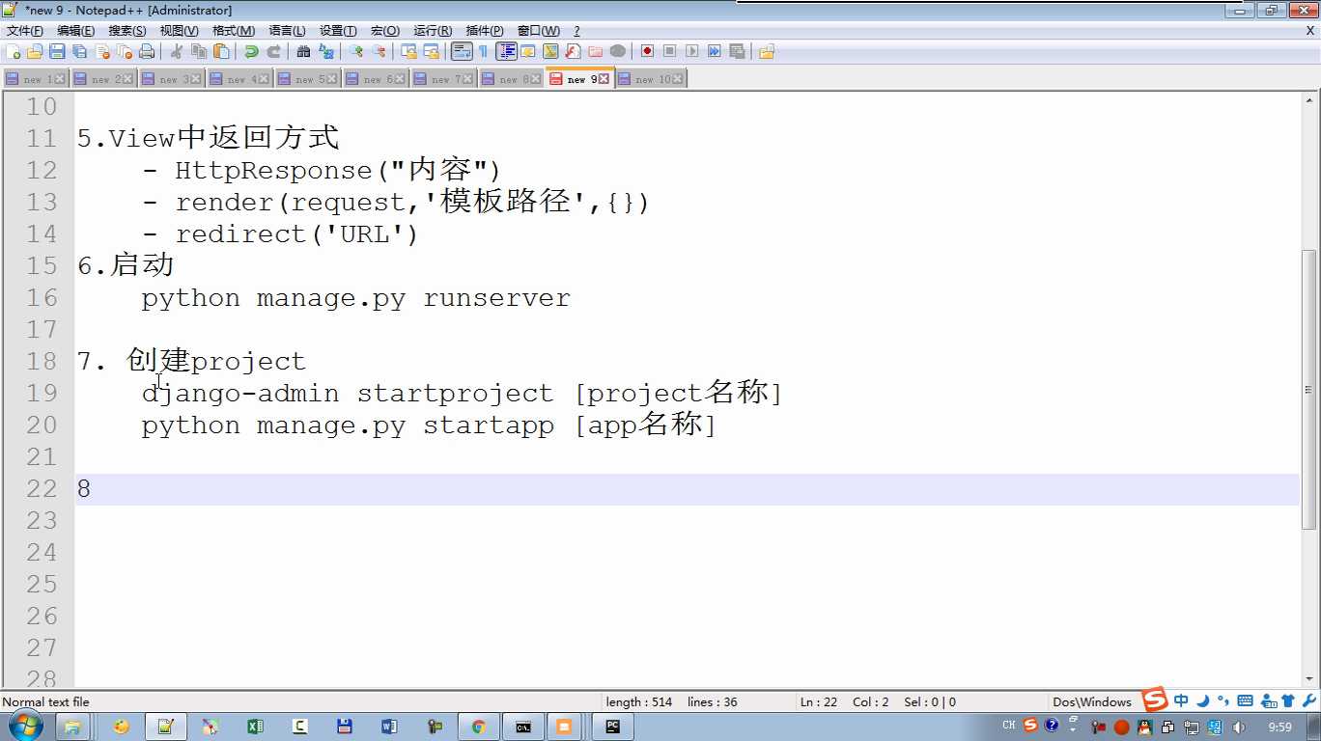
Task: Open the 插件(P) menu
Action: click(484, 31)
